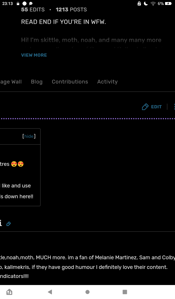Viewport: 175px width, 299px height.
Task: Tap the Wi-Fi signal status icon
Action: coord(153,4)
